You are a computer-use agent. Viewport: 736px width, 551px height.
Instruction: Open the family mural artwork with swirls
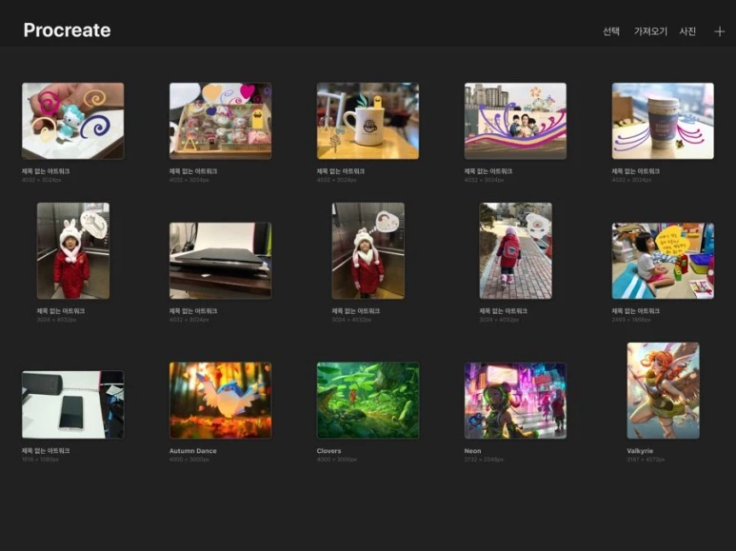tap(515, 121)
